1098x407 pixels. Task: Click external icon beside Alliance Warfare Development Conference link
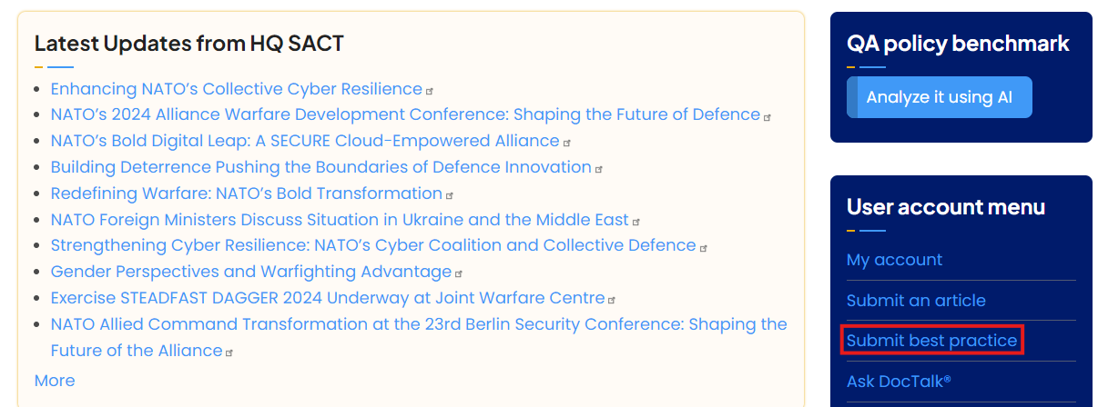pos(768,117)
